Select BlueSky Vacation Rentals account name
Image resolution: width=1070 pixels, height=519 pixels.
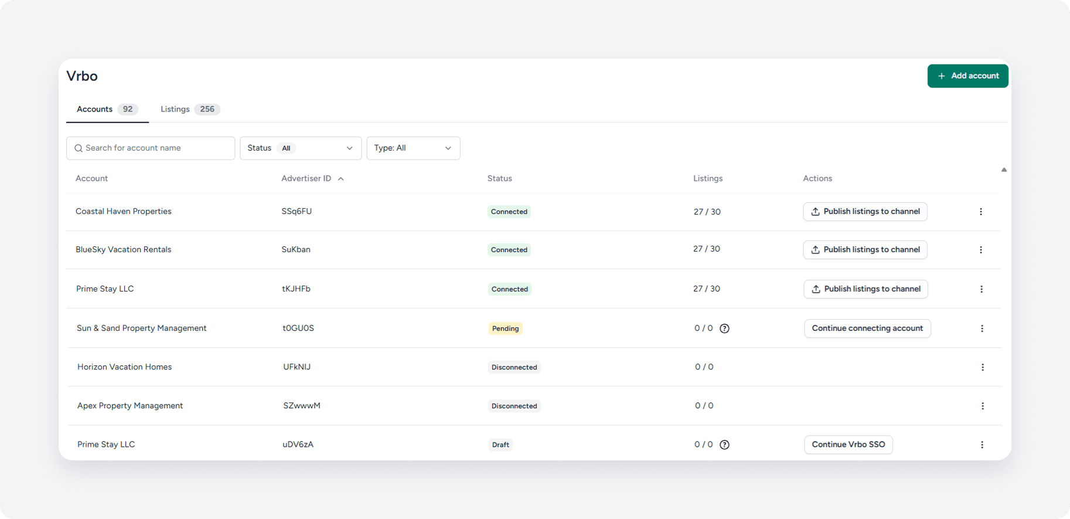pyautogui.click(x=124, y=249)
